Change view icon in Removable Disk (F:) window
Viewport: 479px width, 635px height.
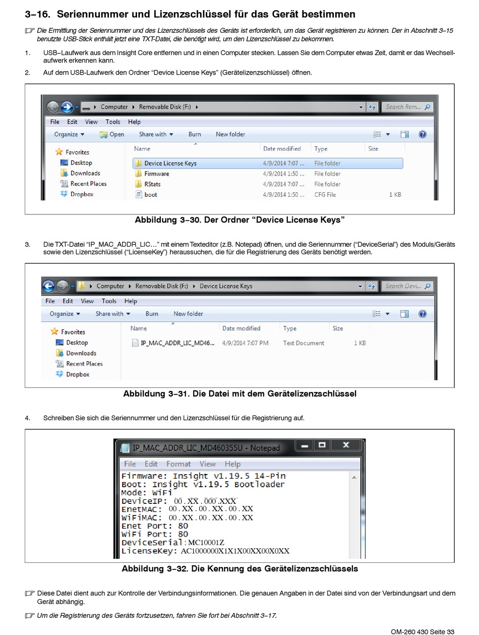pos(377,134)
